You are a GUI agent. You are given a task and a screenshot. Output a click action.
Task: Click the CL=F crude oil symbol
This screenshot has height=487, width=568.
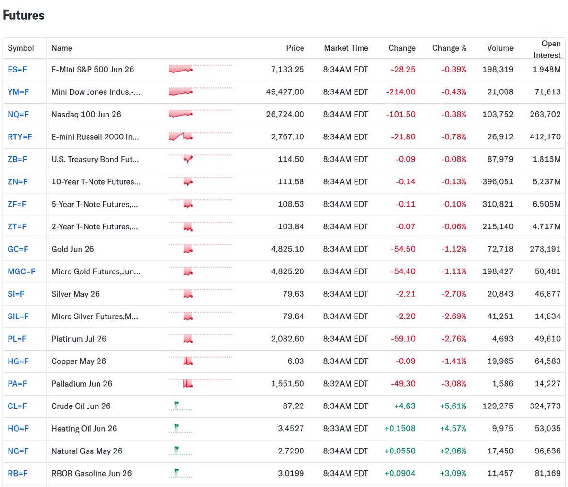17,406
